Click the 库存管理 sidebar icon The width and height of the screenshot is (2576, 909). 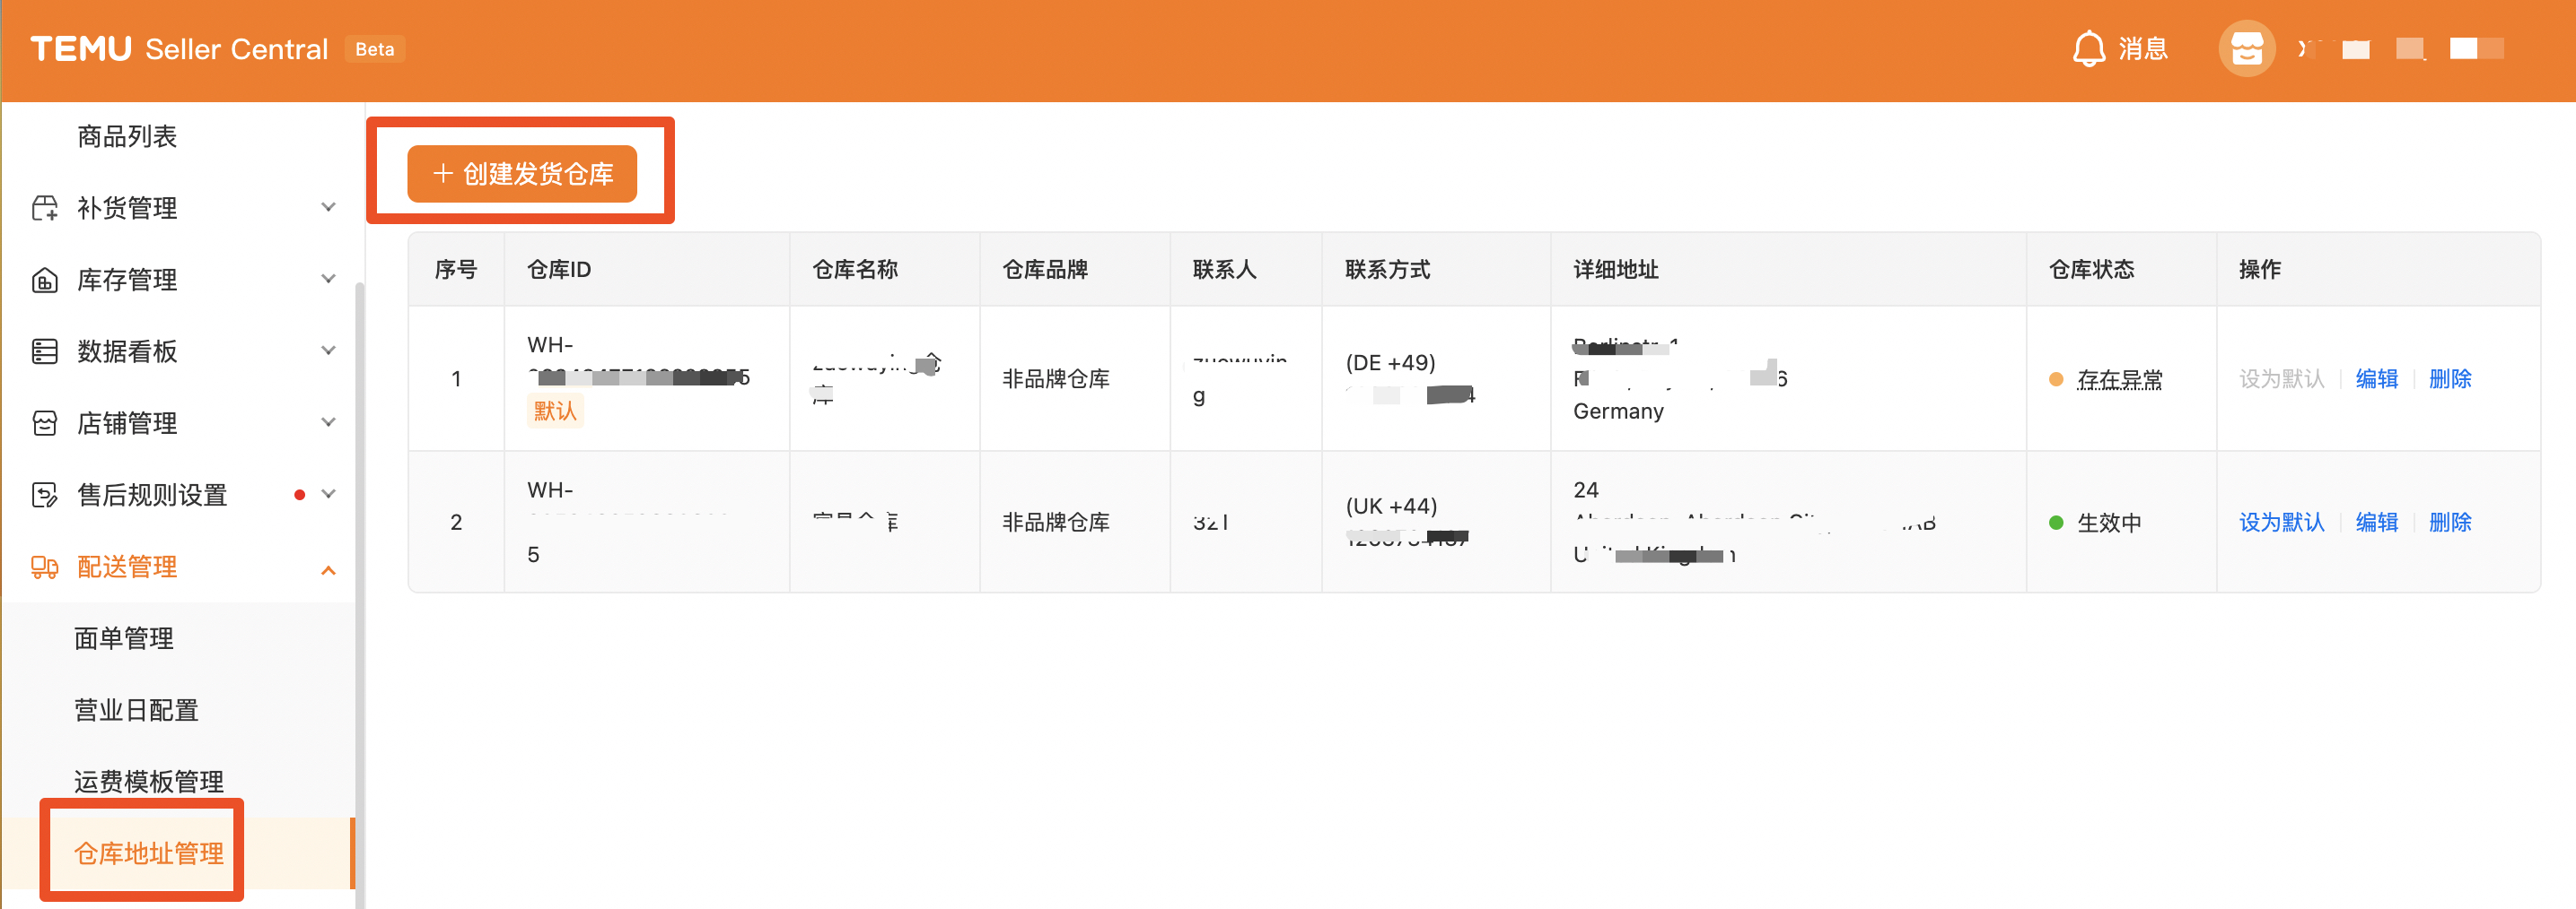point(45,280)
